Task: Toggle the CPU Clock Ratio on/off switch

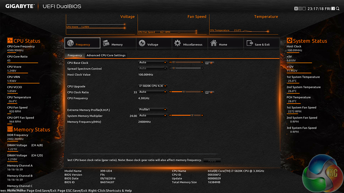Action: click(210, 92)
